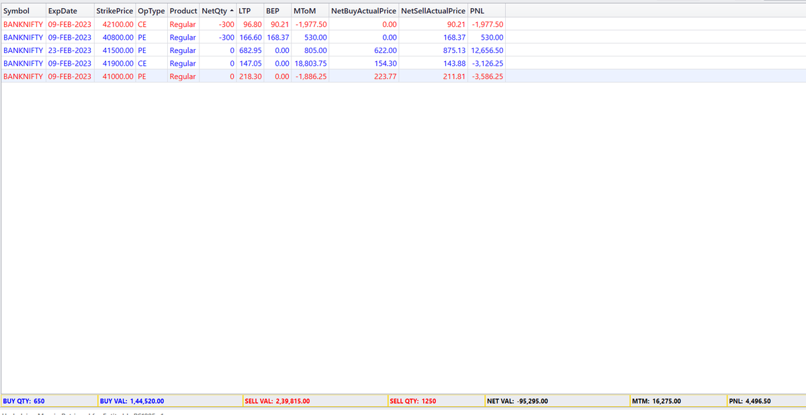Image resolution: width=806 pixels, height=415 pixels.
Task: Click strike price 42100.00 cell
Action: (118, 24)
